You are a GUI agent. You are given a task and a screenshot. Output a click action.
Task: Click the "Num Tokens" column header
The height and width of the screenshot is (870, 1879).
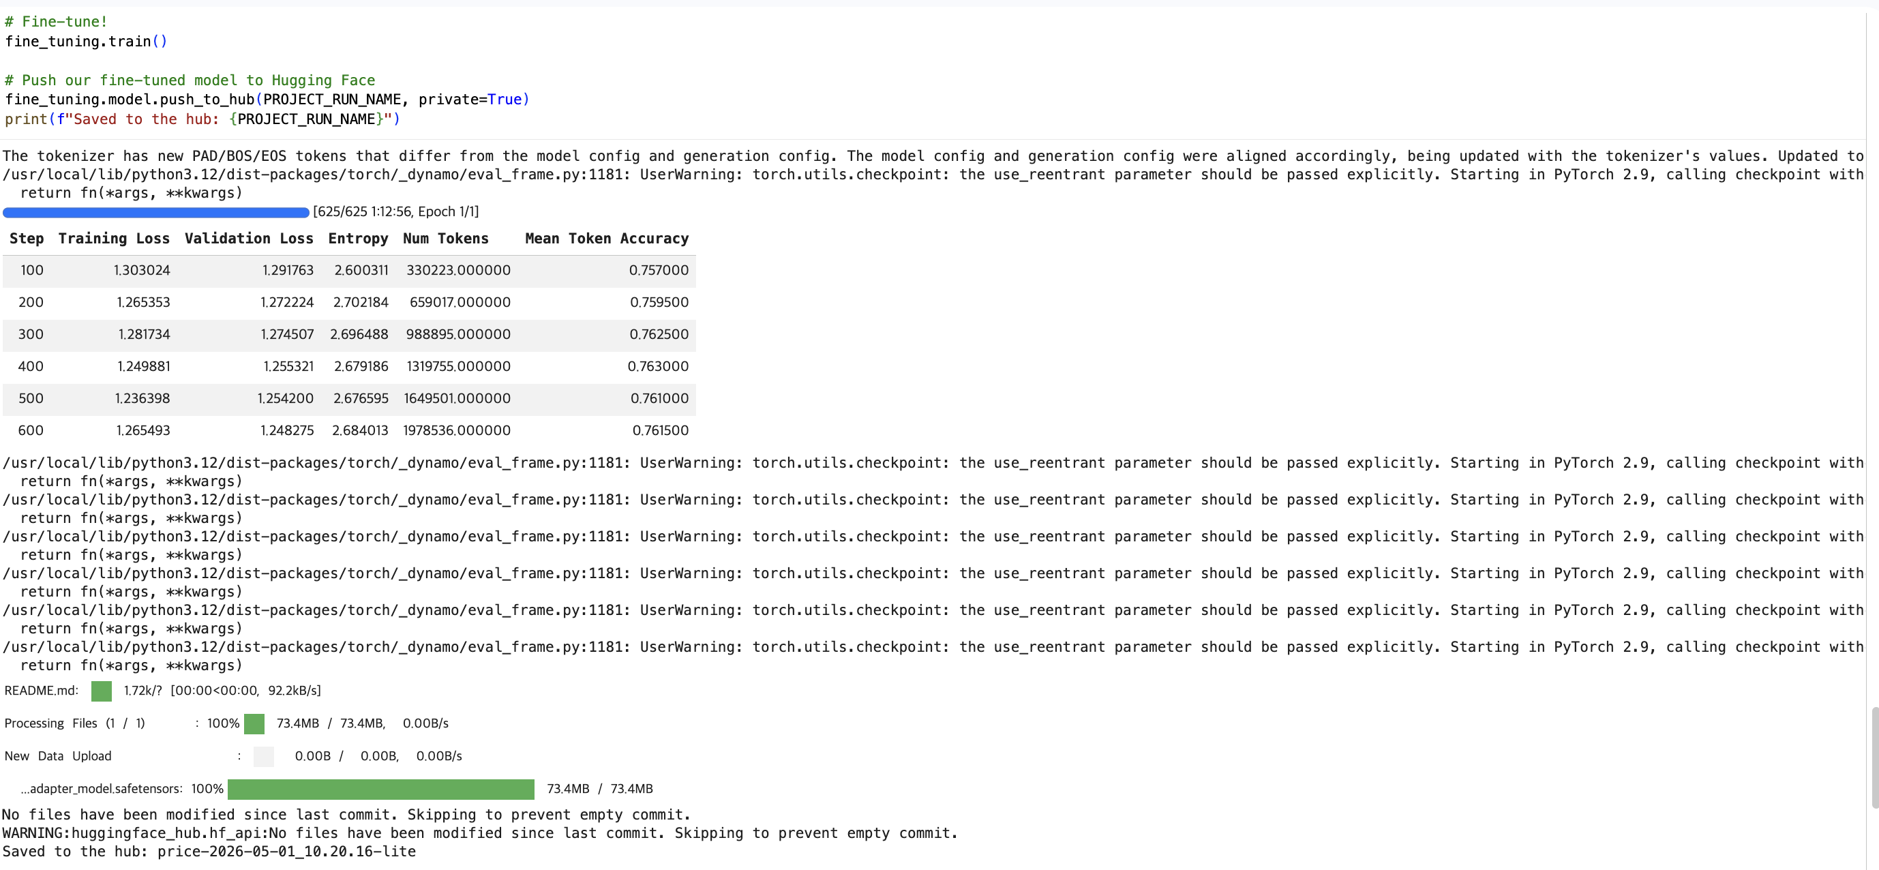point(446,239)
